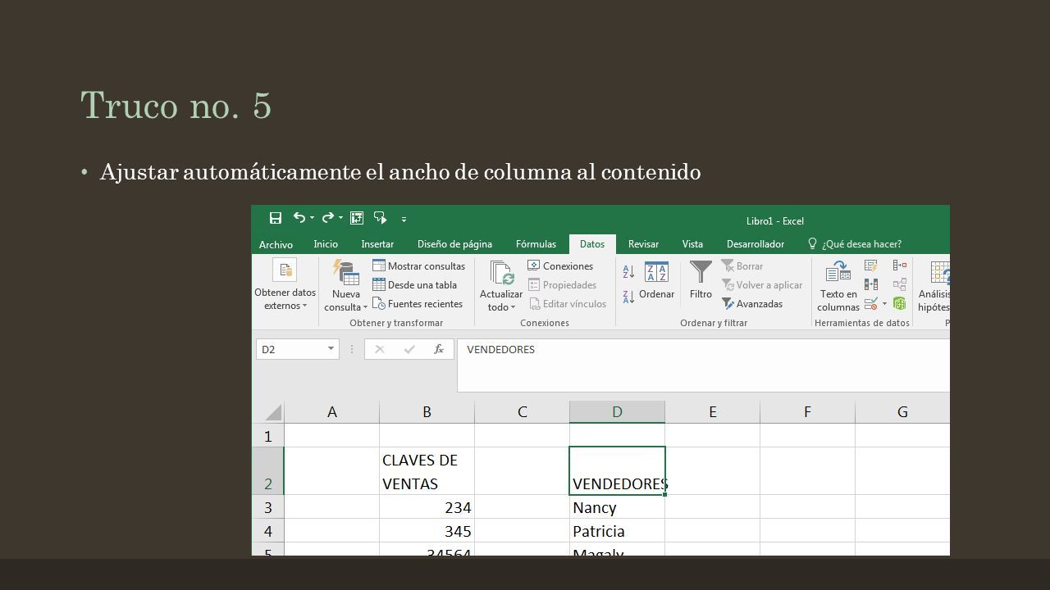Image resolution: width=1050 pixels, height=590 pixels.
Task: Open the Redo history dropdown arrow
Action: tap(340, 218)
